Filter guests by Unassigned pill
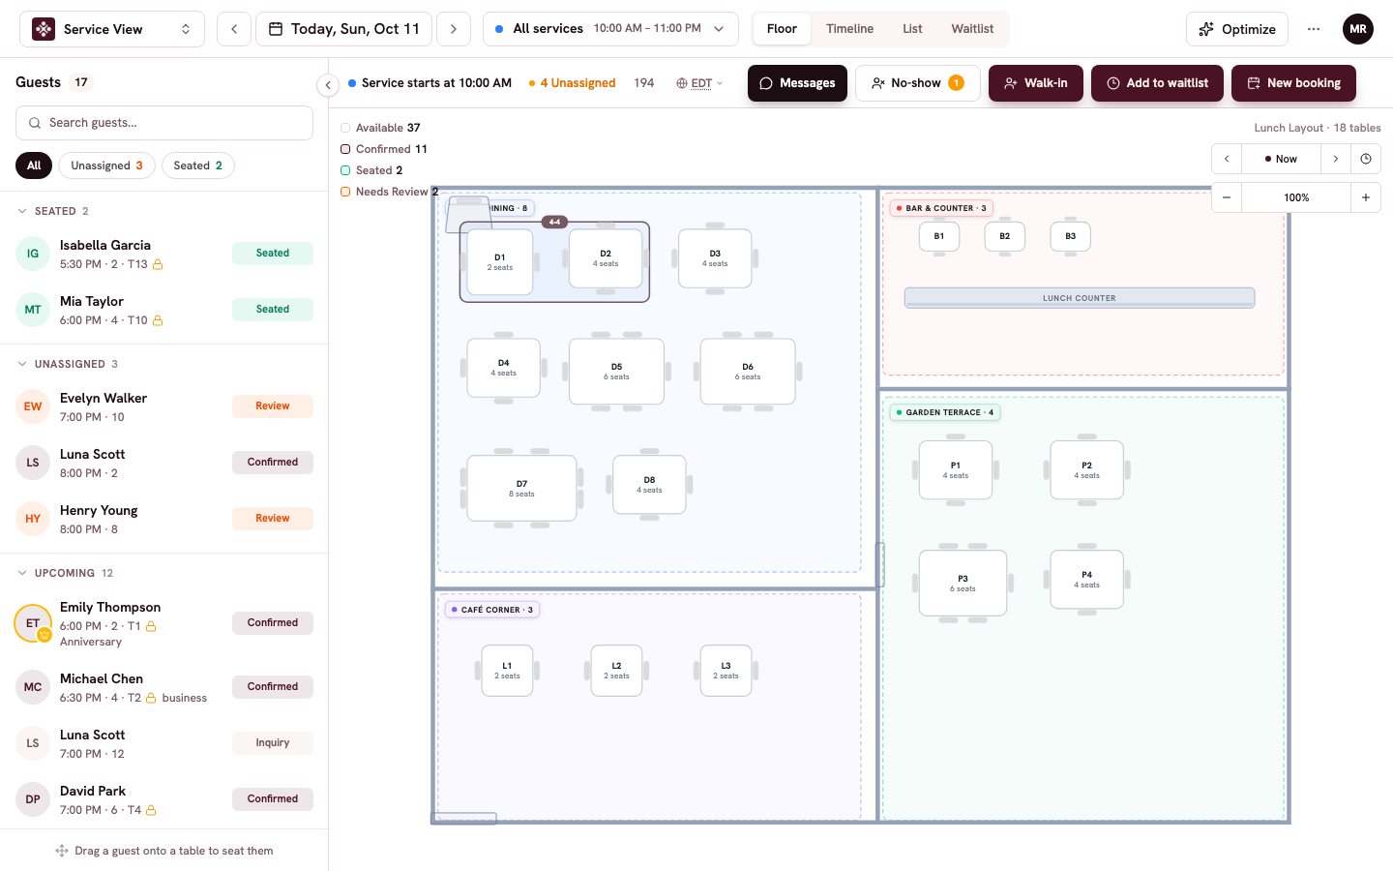This screenshot has height=871, width=1393. pyautogui.click(x=106, y=165)
